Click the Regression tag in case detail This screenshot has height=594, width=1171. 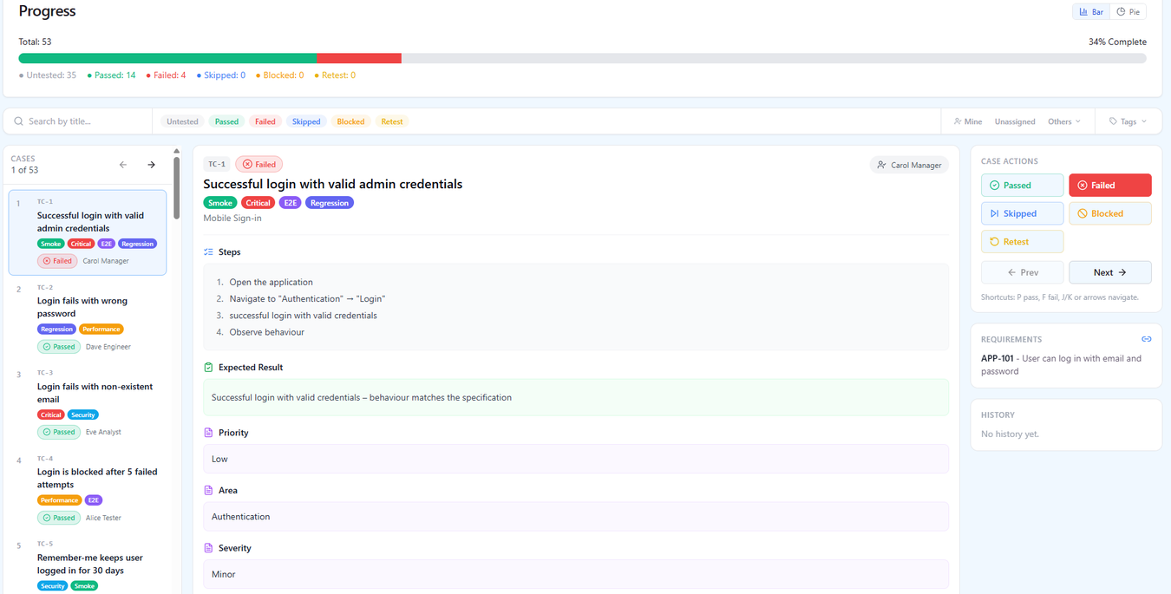[x=329, y=203]
